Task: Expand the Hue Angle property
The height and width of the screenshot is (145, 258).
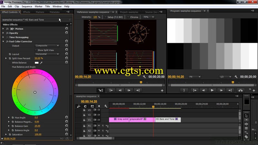Action: tap(9, 118)
